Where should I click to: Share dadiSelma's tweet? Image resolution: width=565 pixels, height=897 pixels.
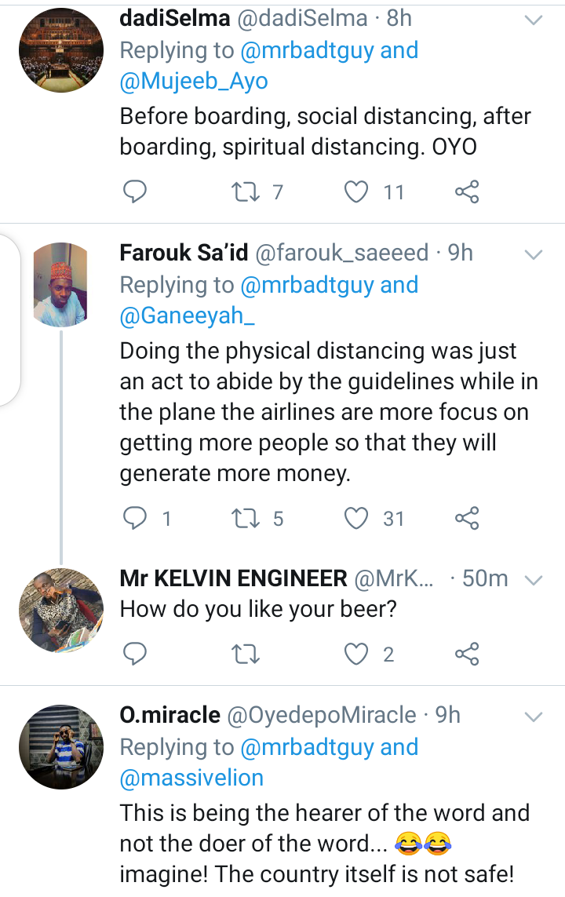point(467,191)
